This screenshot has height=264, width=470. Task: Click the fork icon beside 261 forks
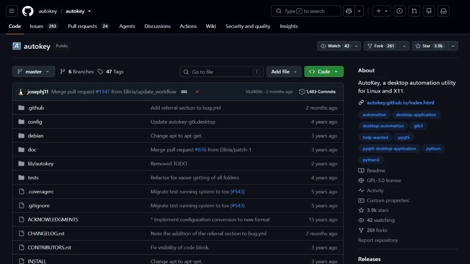coord(361,230)
